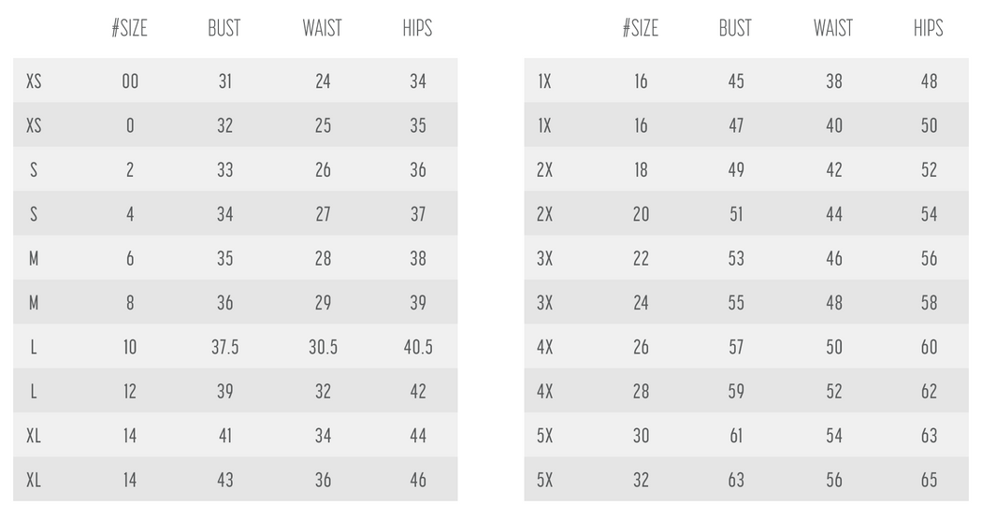The image size is (982, 519).
Task: Click the BUST header in left table
Action: click(x=224, y=28)
